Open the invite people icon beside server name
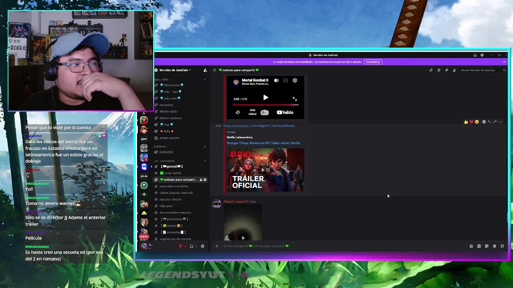Viewport: 513px width, 288px height. 205,70
